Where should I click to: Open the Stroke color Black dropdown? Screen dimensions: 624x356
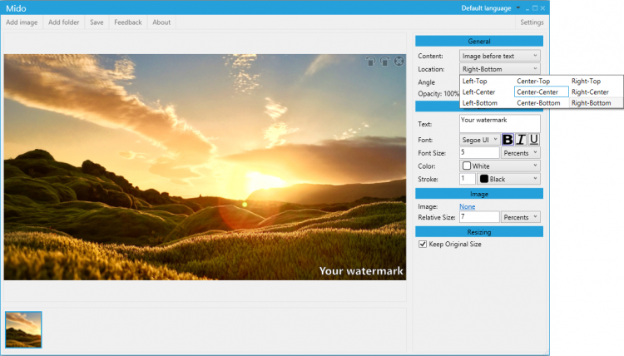click(x=508, y=179)
